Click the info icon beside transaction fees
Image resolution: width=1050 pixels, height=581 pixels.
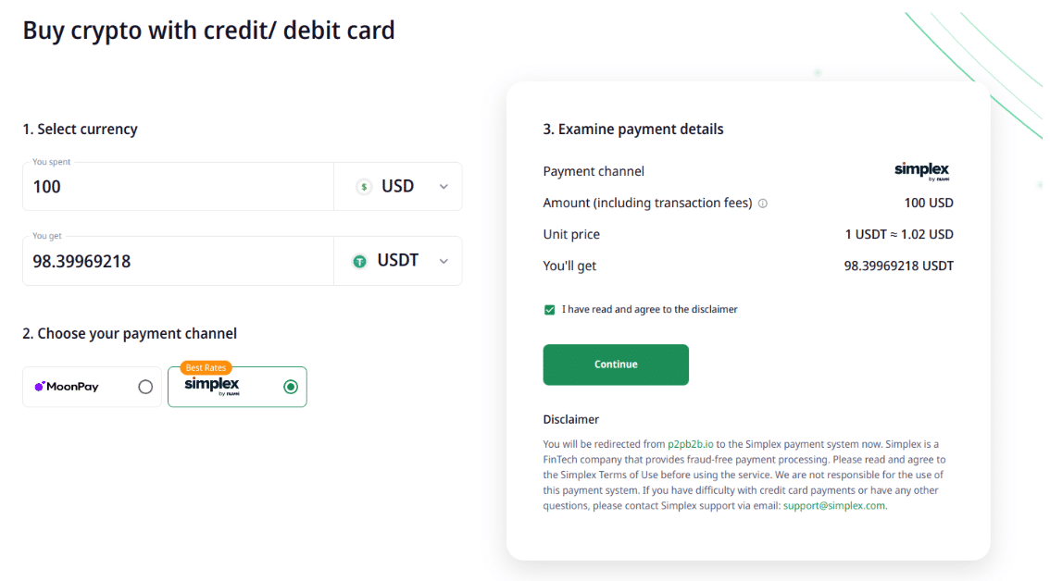tap(763, 204)
